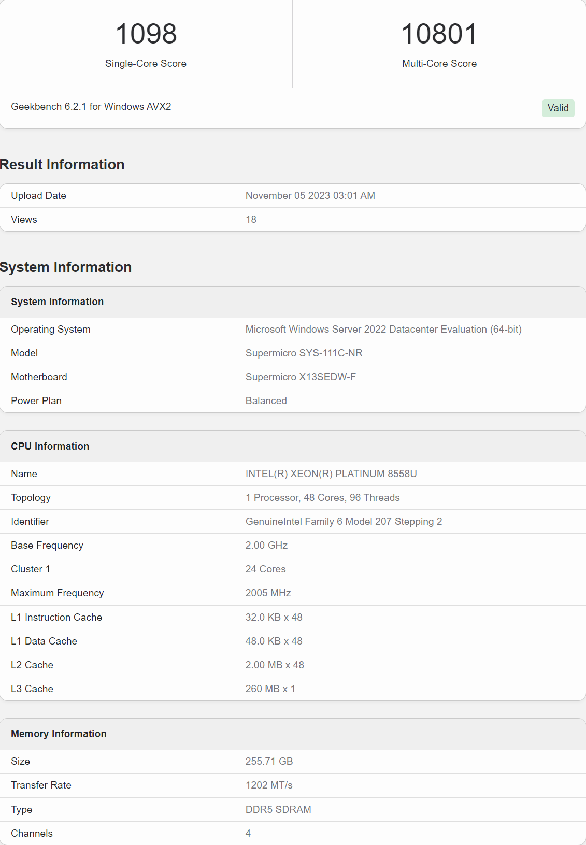
Task: Click the Upload Date value November 05 2023
Action: [x=310, y=195]
